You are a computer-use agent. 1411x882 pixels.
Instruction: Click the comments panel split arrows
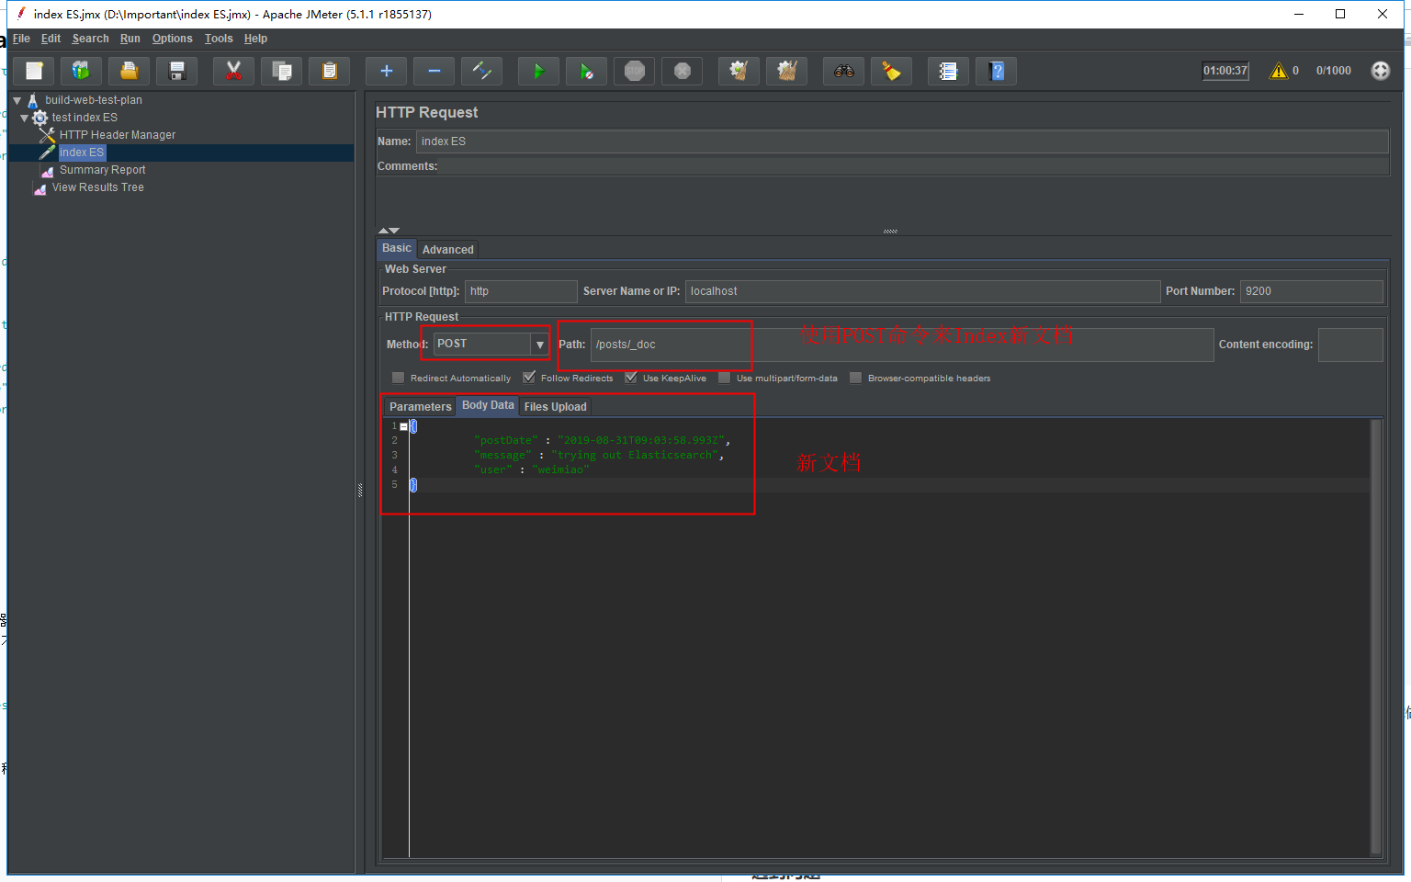tap(389, 231)
